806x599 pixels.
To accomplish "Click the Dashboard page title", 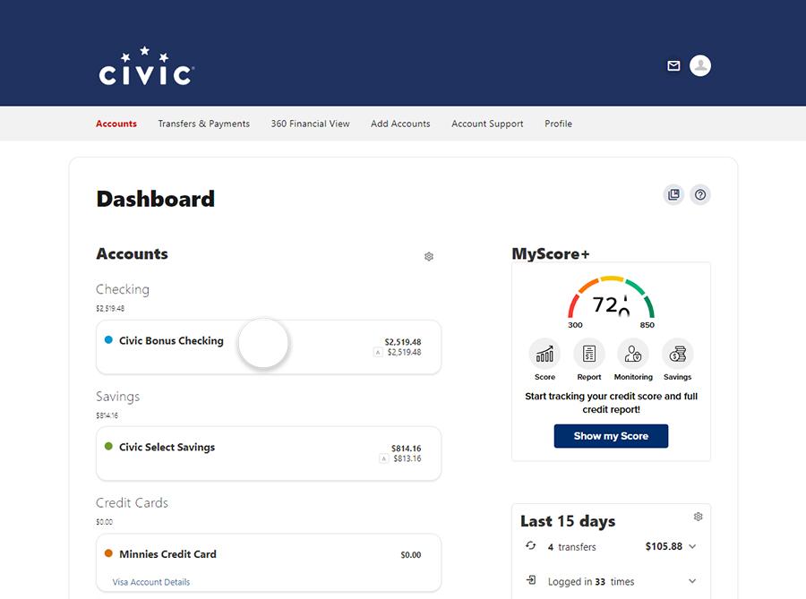I will tap(155, 200).
